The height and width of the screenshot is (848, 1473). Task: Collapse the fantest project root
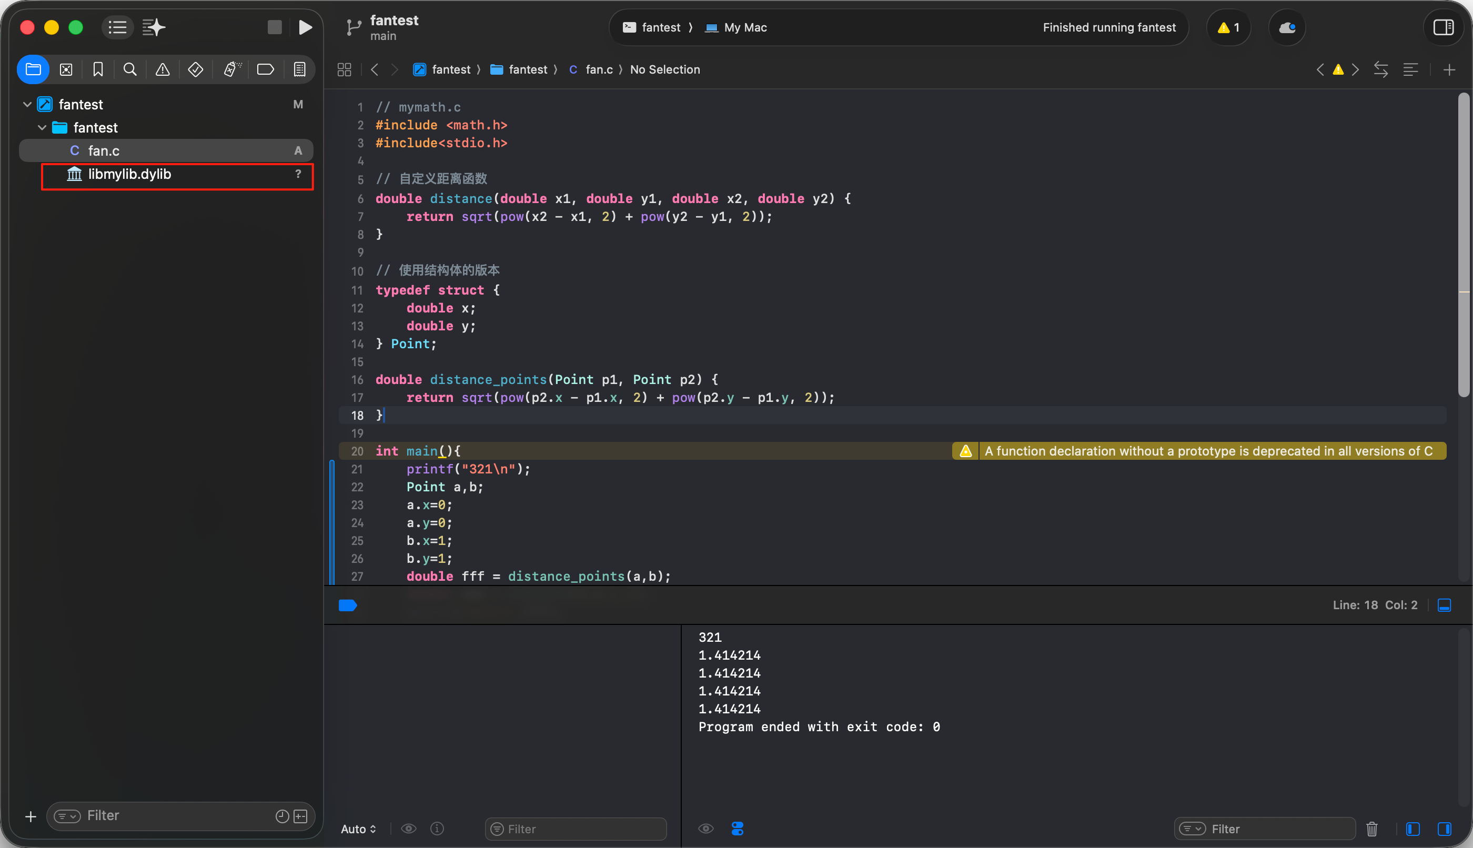pos(27,104)
